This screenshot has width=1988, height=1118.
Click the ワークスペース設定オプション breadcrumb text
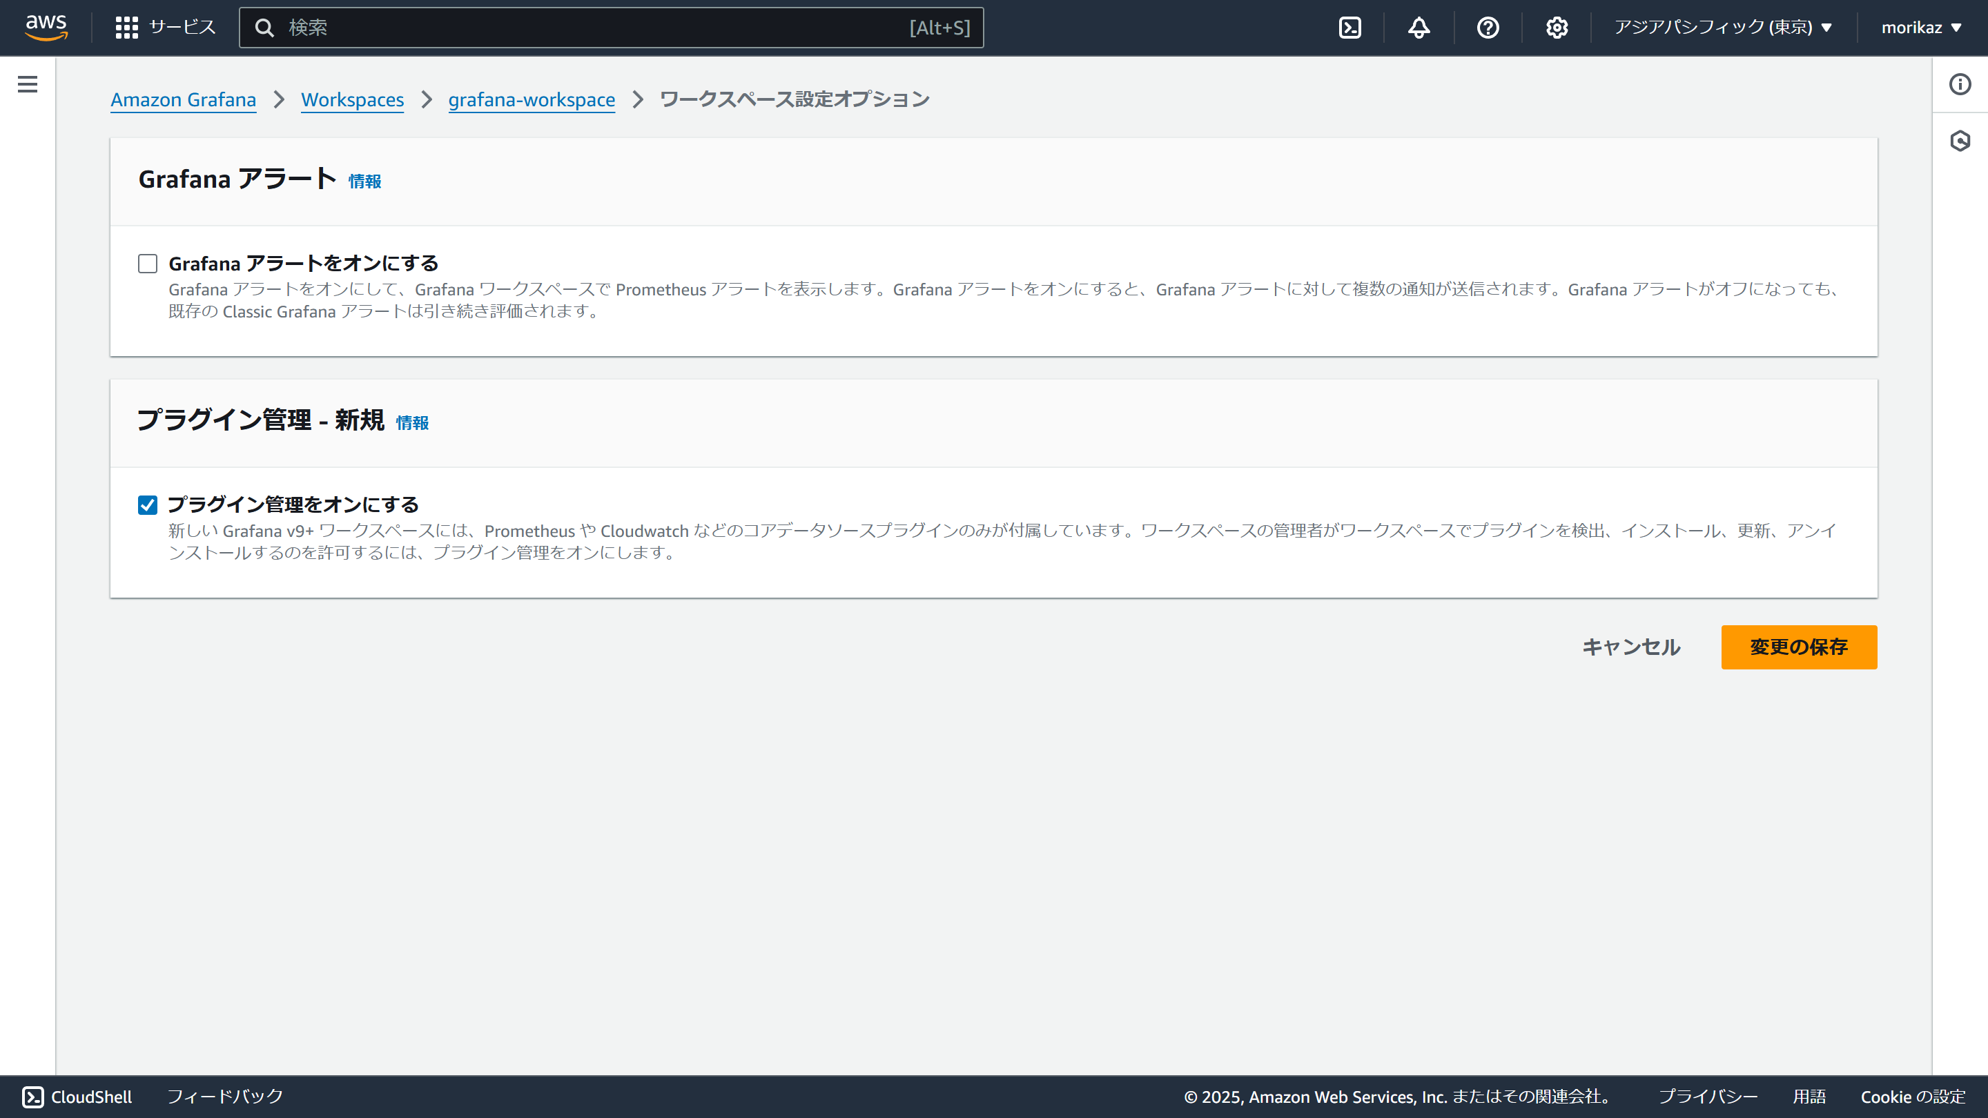(794, 99)
